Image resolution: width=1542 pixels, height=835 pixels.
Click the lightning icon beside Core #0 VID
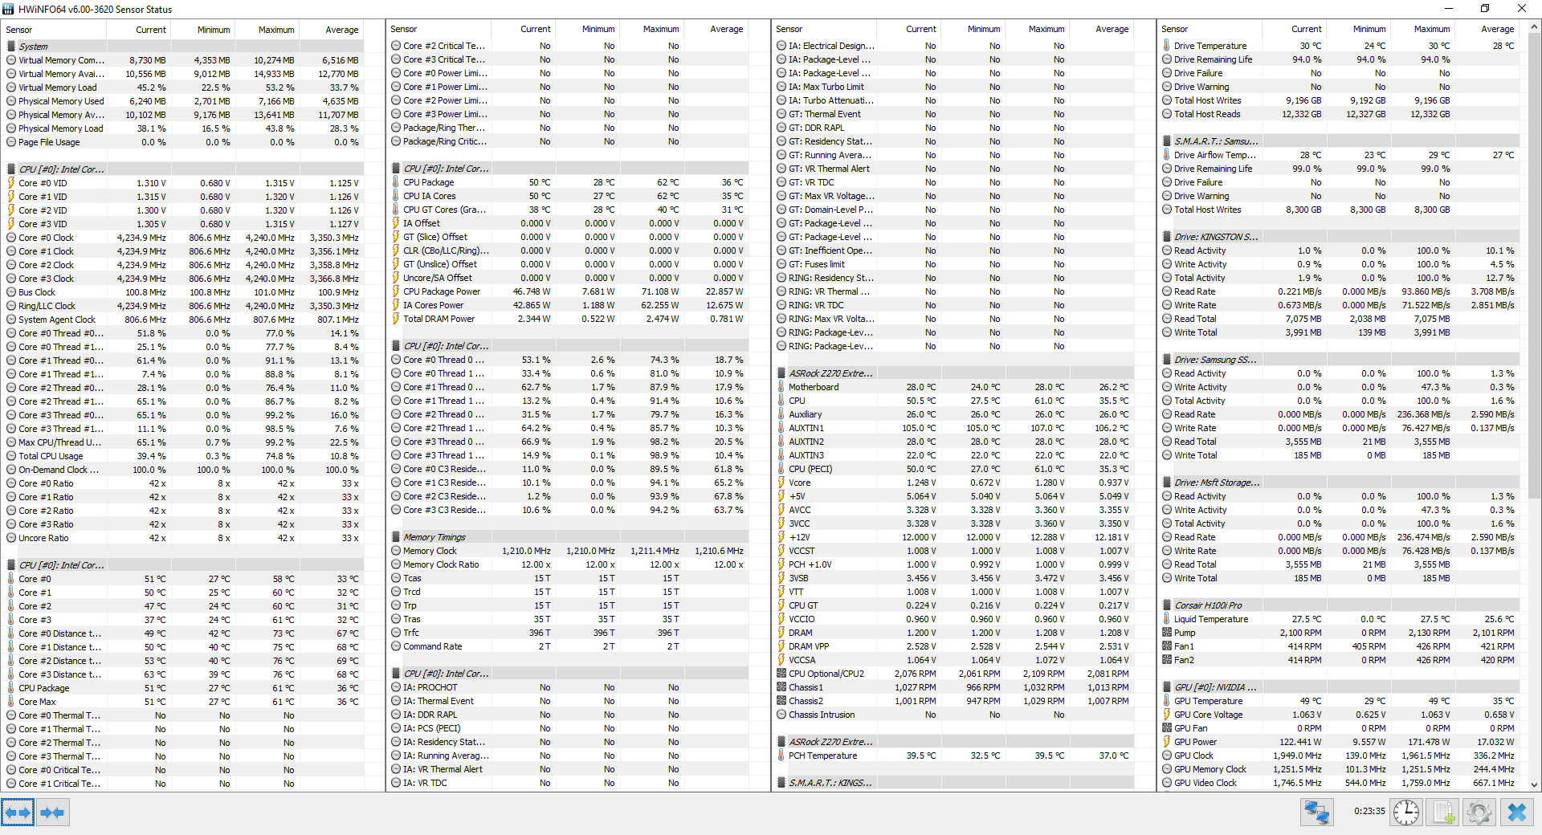(x=11, y=183)
